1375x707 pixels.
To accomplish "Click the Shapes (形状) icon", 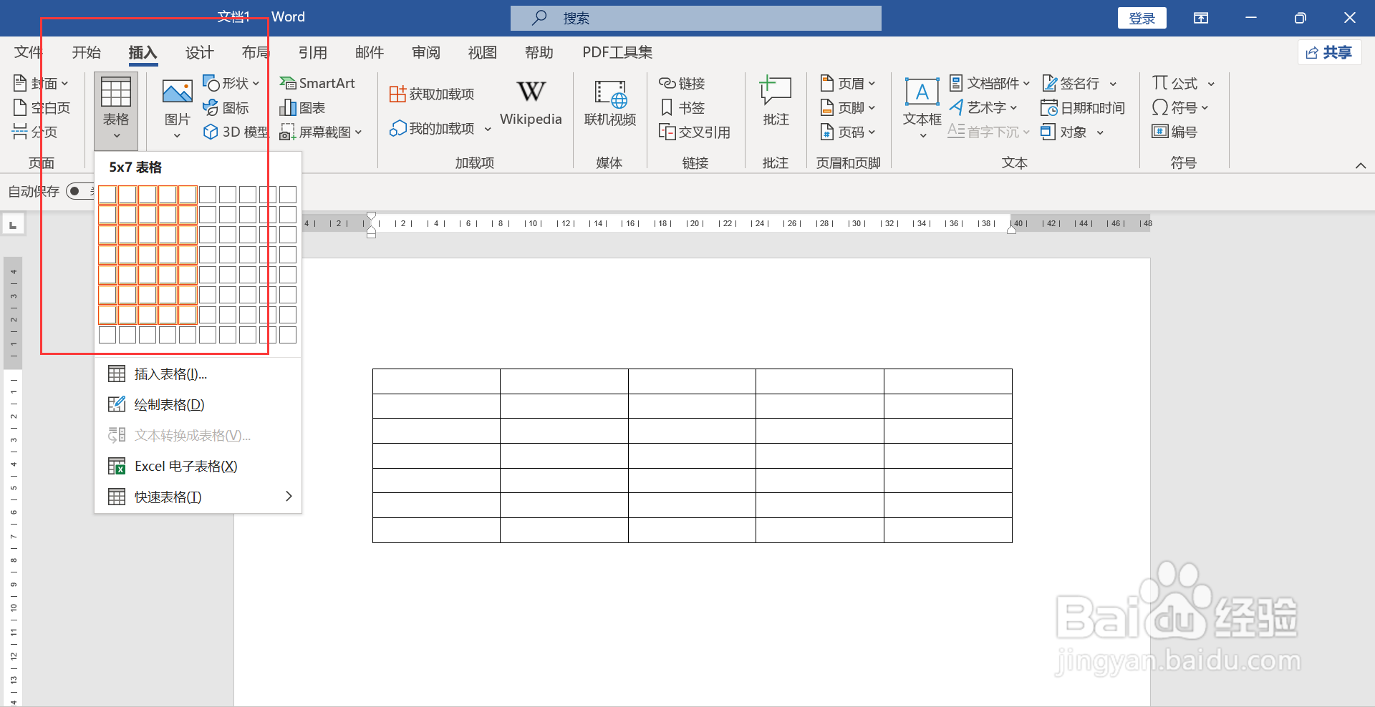I will 211,83.
